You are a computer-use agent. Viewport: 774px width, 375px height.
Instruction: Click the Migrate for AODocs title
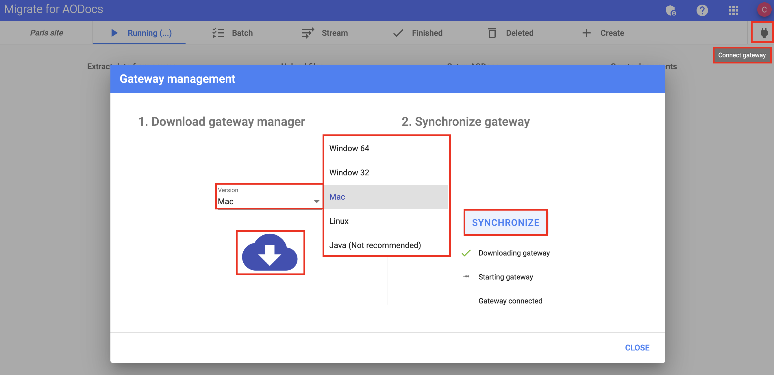click(x=53, y=9)
